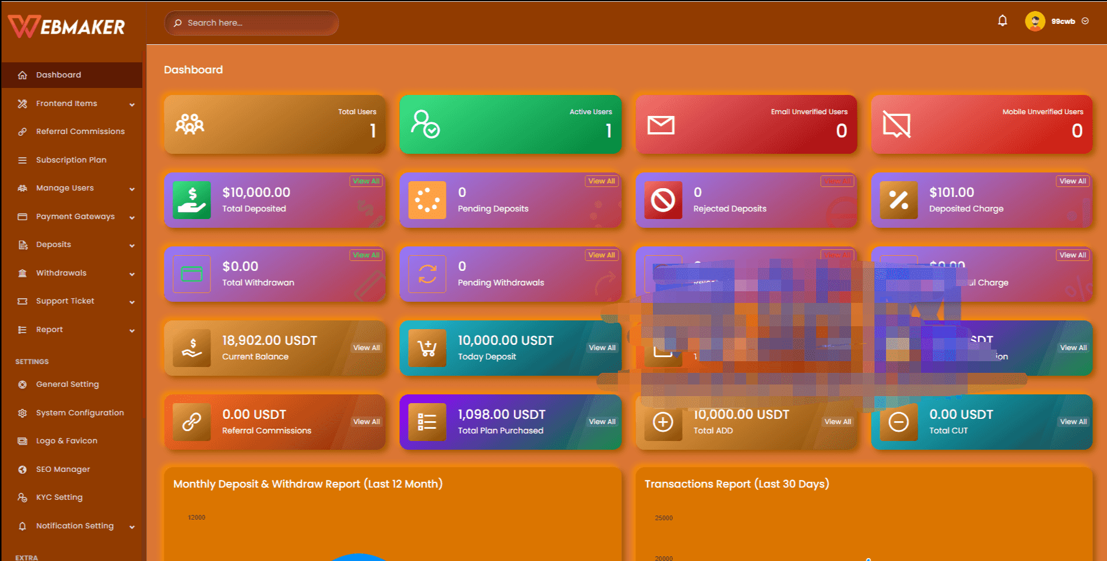Click the Deposited Charge percent icon
Viewport: 1107px width, 561px height.
coord(898,200)
